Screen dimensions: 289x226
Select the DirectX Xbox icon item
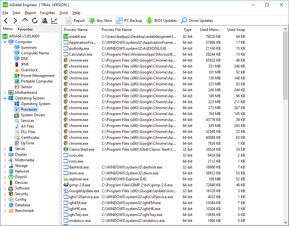[18, 177]
